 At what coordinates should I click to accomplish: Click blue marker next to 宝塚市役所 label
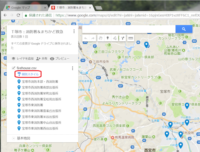tap(181, 135)
